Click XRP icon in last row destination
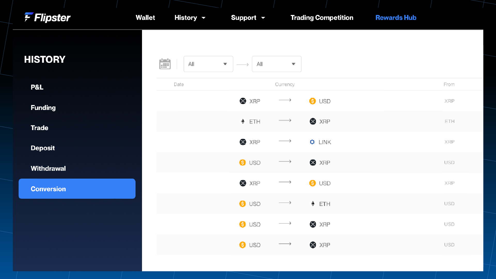The height and width of the screenshot is (279, 496). pyautogui.click(x=313, y=245)
